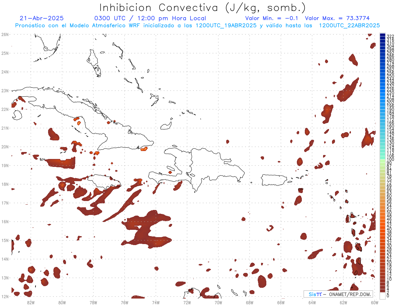The image size is (398, 307).
Task: Click the "70W" longitude label
Action: coord(218,302)
